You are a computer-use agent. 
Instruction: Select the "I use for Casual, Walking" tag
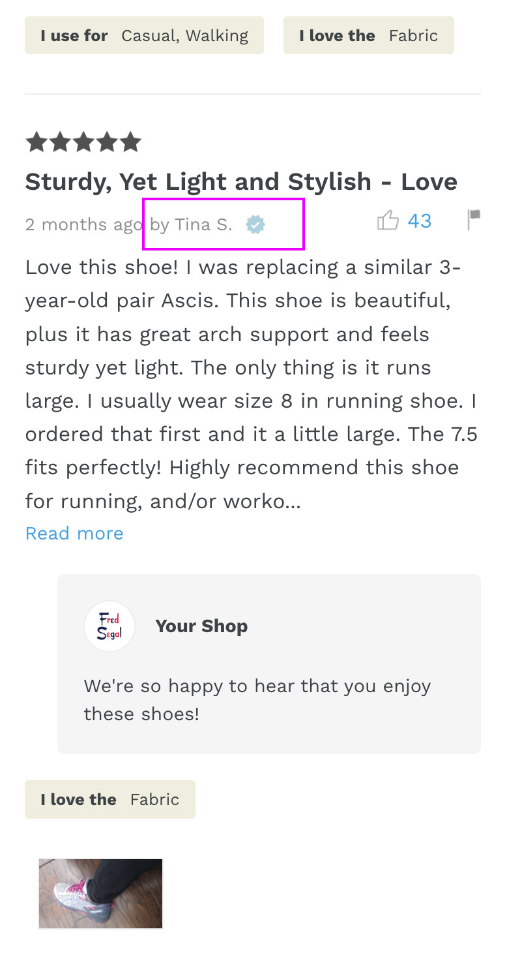(144, 35)
